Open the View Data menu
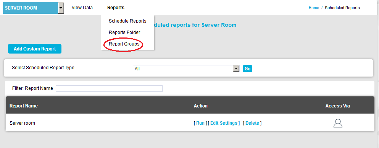 tap(82, 8)
